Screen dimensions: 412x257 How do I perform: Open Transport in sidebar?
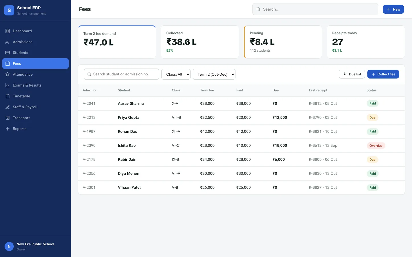(x=35, y=118)
